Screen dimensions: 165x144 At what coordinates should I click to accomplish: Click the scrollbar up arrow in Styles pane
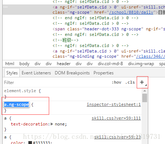pyautogui.click(x=145, y=91)
